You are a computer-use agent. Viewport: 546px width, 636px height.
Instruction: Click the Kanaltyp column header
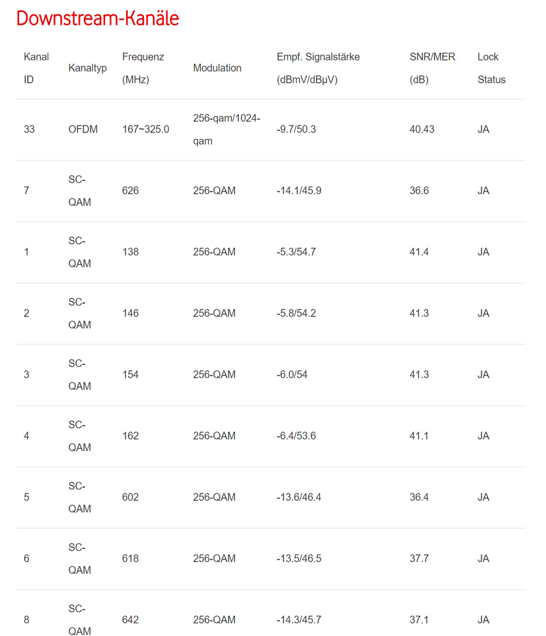pos(87,67)
